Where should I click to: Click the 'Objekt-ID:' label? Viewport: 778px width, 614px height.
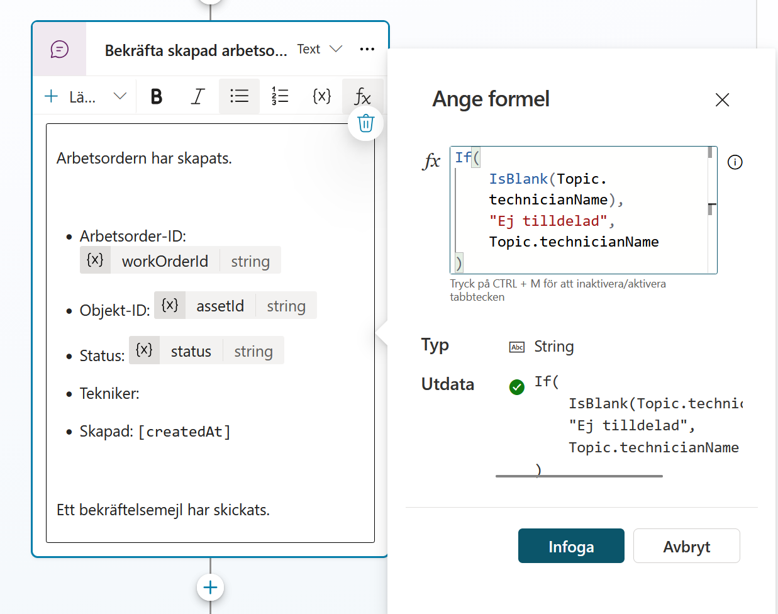click(x=114, y=311)
